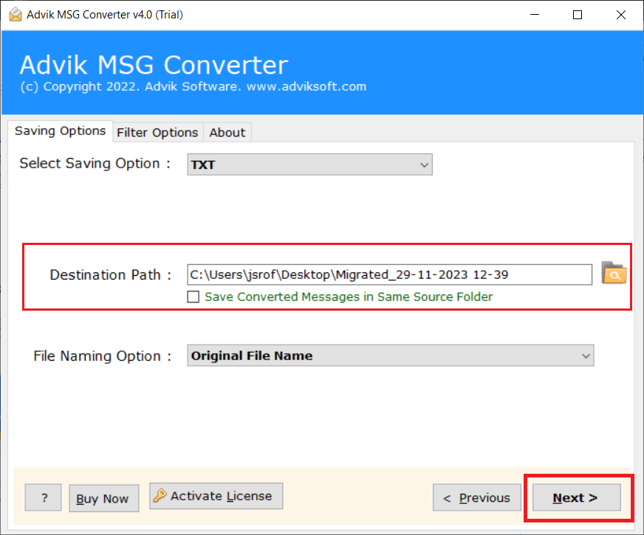Enable Save Converted Messages in Same Source Folder

point(193,297)
